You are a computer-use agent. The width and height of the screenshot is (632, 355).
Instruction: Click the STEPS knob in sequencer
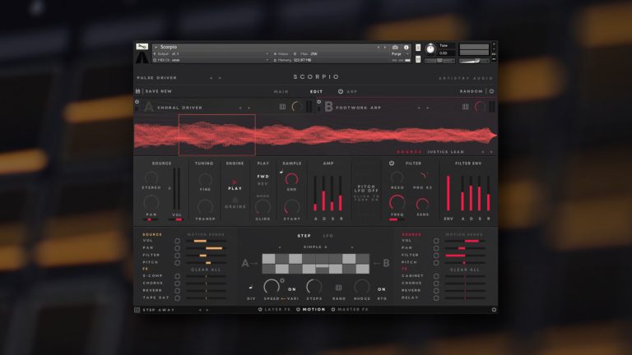pos(314,287)
